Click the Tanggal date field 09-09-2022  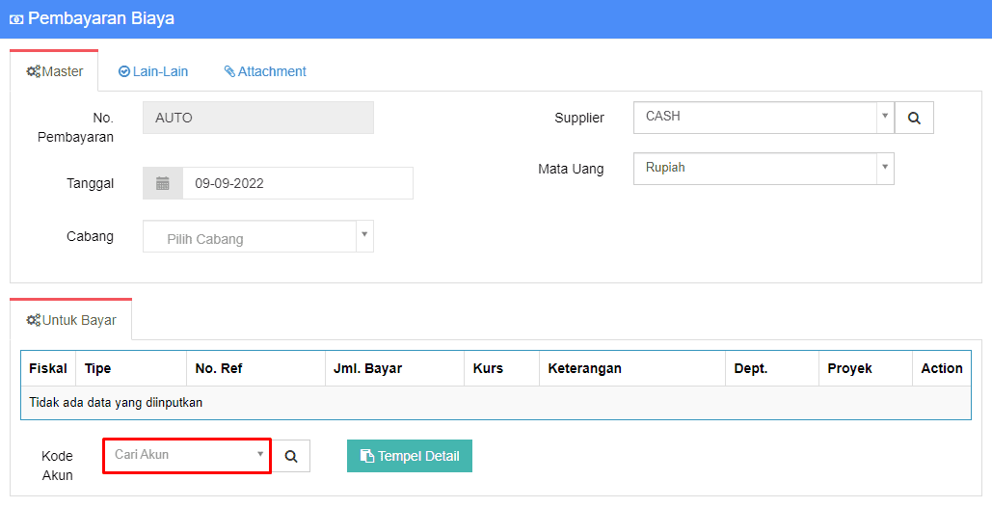(x=297, y=183)
